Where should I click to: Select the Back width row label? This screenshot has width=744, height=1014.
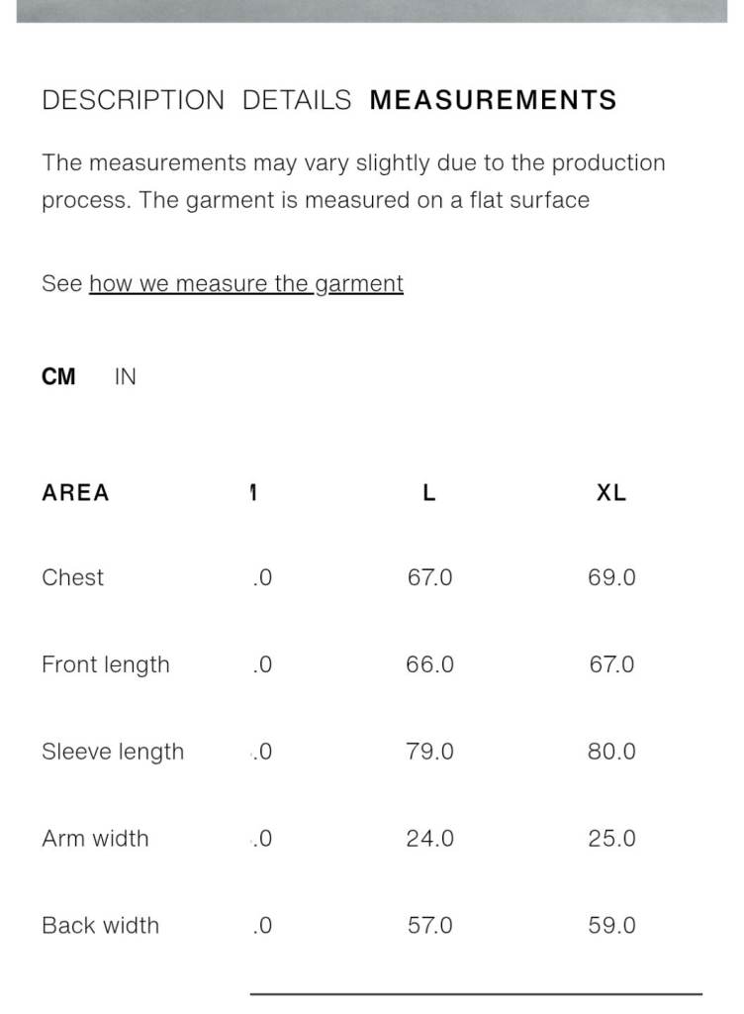point(100,926)
